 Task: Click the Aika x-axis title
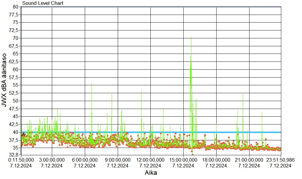(x=151, y=173)
